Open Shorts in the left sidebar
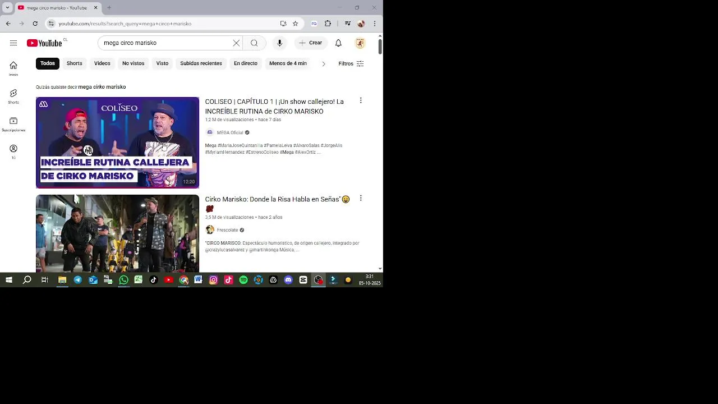 [13, 96]
